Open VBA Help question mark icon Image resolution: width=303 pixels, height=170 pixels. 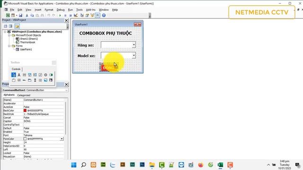click(x=104, y=15)
